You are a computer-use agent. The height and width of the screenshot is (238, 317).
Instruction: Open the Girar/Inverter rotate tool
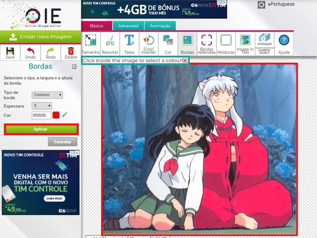coord(148,44)
